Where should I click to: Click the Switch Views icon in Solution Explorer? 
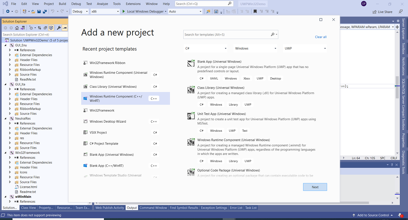coord(23,28)
